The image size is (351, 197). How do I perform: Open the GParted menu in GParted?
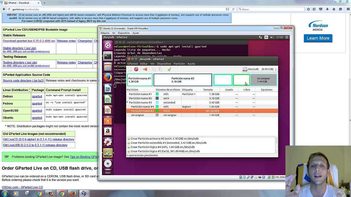[x=132, y=63]
